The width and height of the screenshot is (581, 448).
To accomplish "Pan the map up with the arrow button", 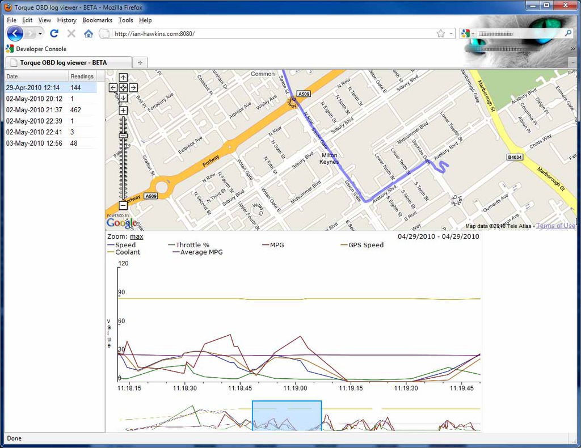I will pyautogui.click(x=123, y=78).
